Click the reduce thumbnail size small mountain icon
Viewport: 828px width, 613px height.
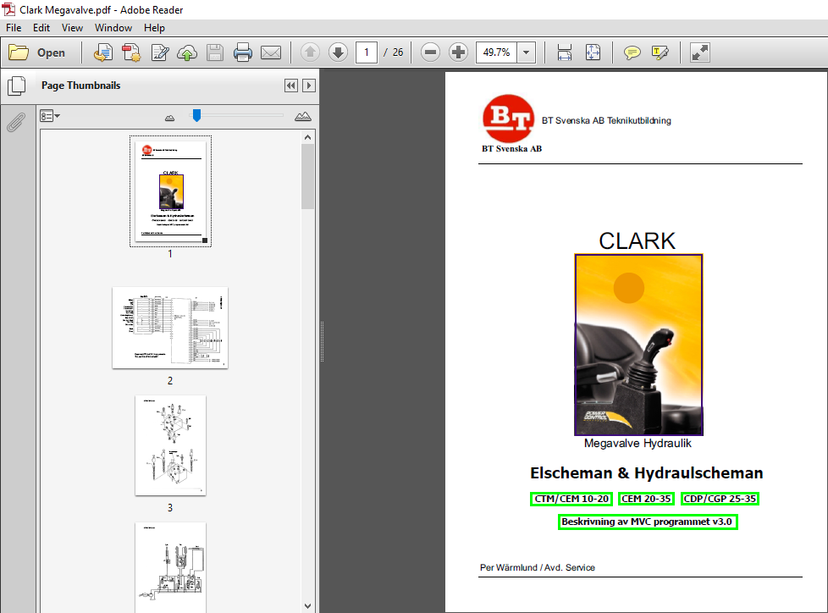(169, 118)
